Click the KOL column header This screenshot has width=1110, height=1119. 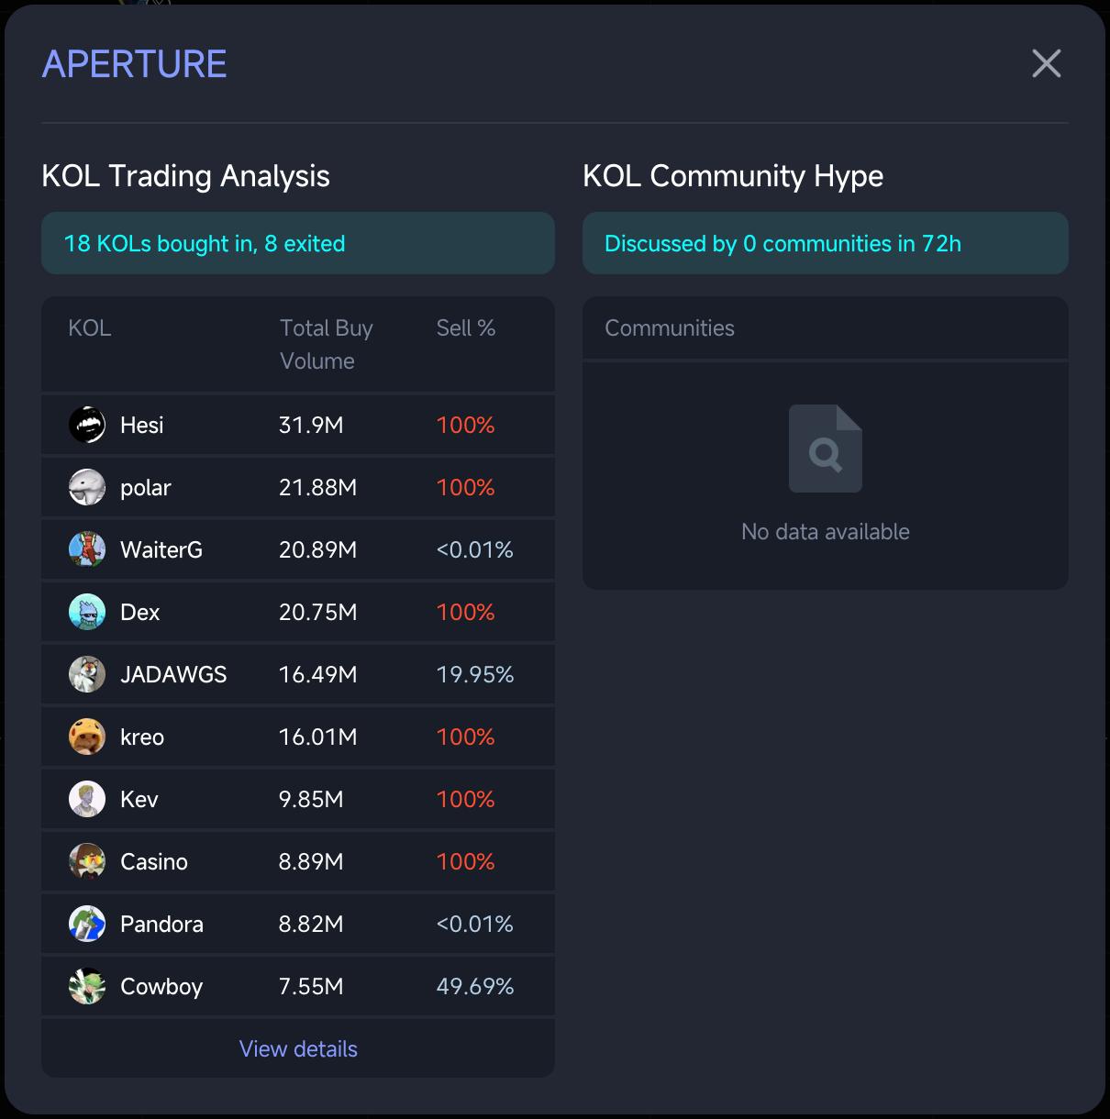tap(90, 327)
